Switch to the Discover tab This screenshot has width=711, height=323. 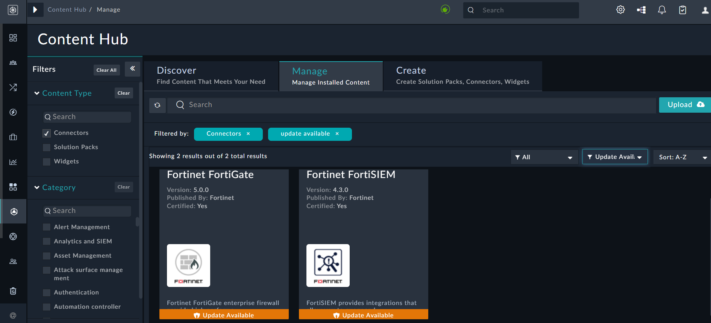[211, 76]
